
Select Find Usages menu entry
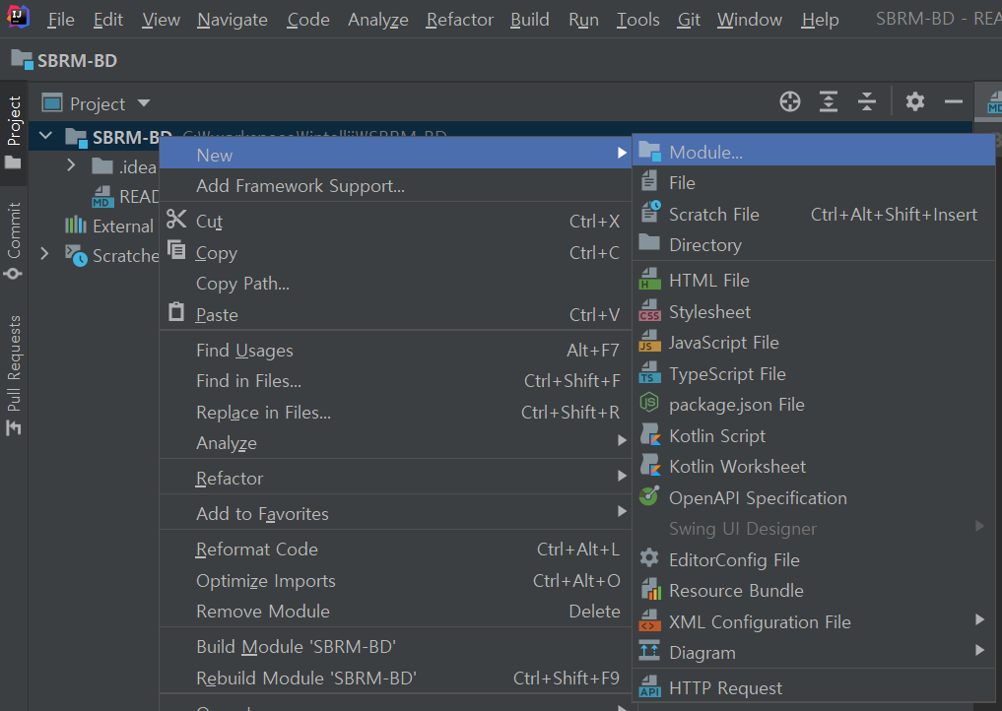(x=395, y=350)
